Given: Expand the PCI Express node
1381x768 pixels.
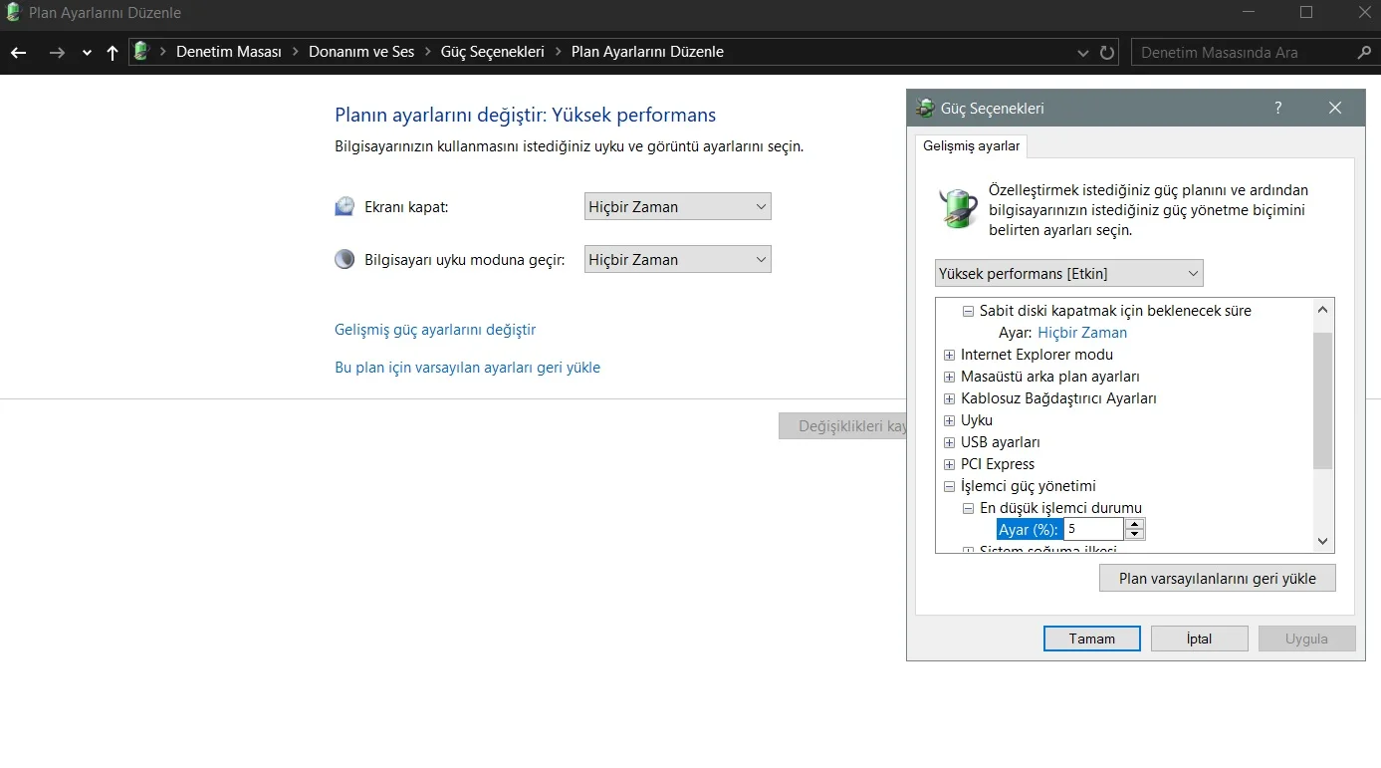Looking at the screenshot, I should pos(950,464).
